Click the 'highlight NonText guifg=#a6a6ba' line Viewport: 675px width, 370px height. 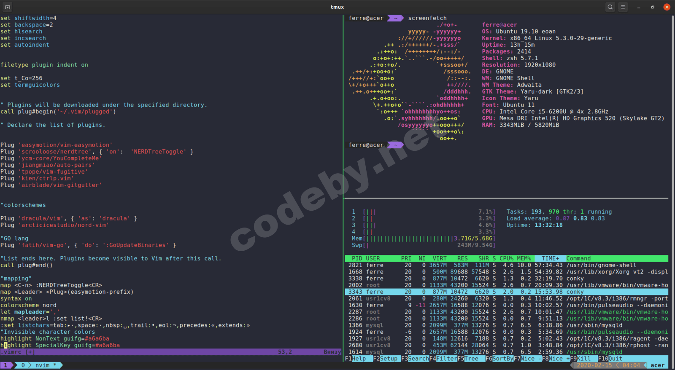tap(55, 338)
